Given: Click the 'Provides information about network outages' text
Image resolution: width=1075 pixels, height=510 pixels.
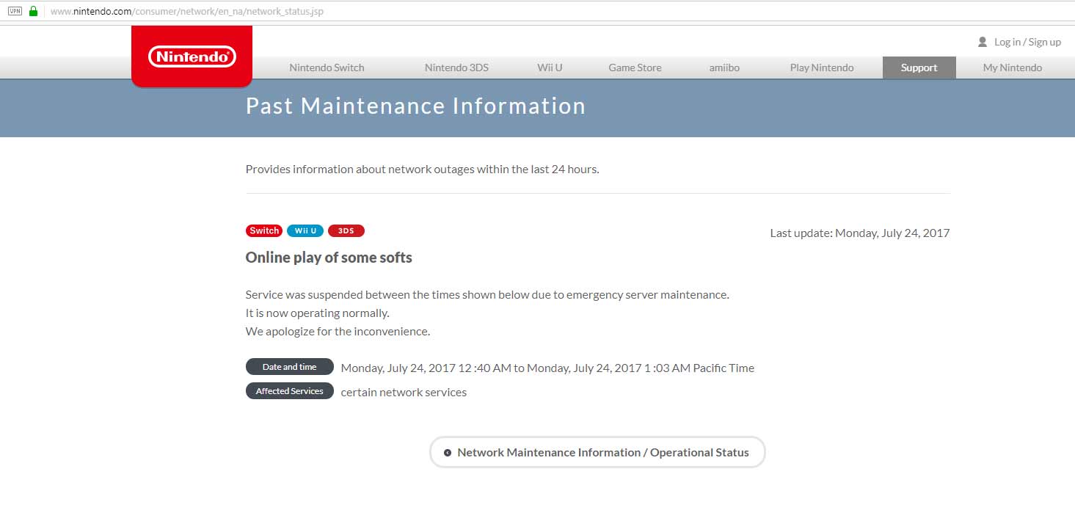Looking at the screenshot, I should [x=423, y=169].
